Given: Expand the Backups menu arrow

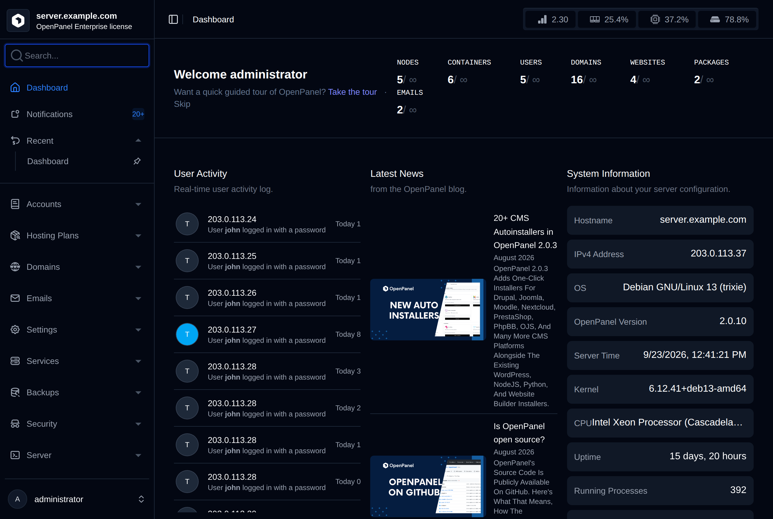Looking at the screenshot, I should coord(138,393).
